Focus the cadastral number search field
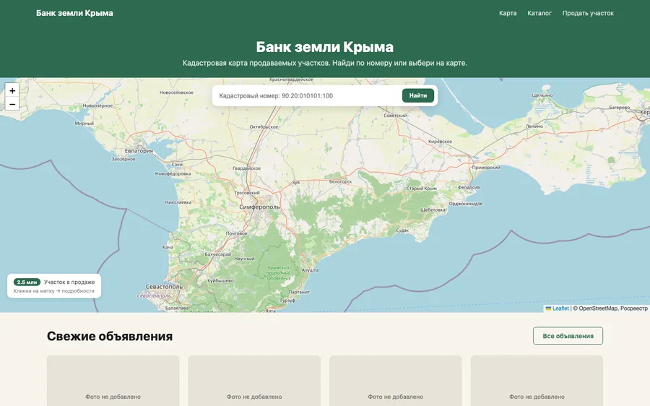 [x=308, y=96]
